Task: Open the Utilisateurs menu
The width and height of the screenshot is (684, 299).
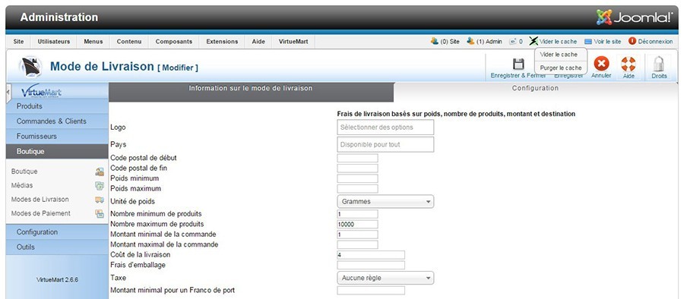Action: point(54,42)
